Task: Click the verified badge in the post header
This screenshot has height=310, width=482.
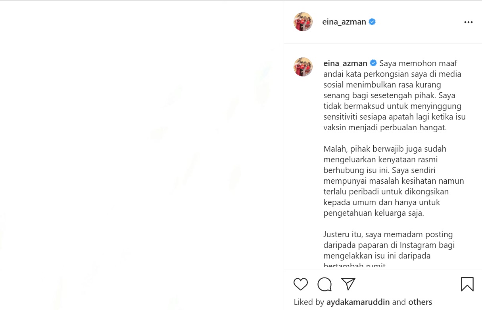Action: (372, 22)
